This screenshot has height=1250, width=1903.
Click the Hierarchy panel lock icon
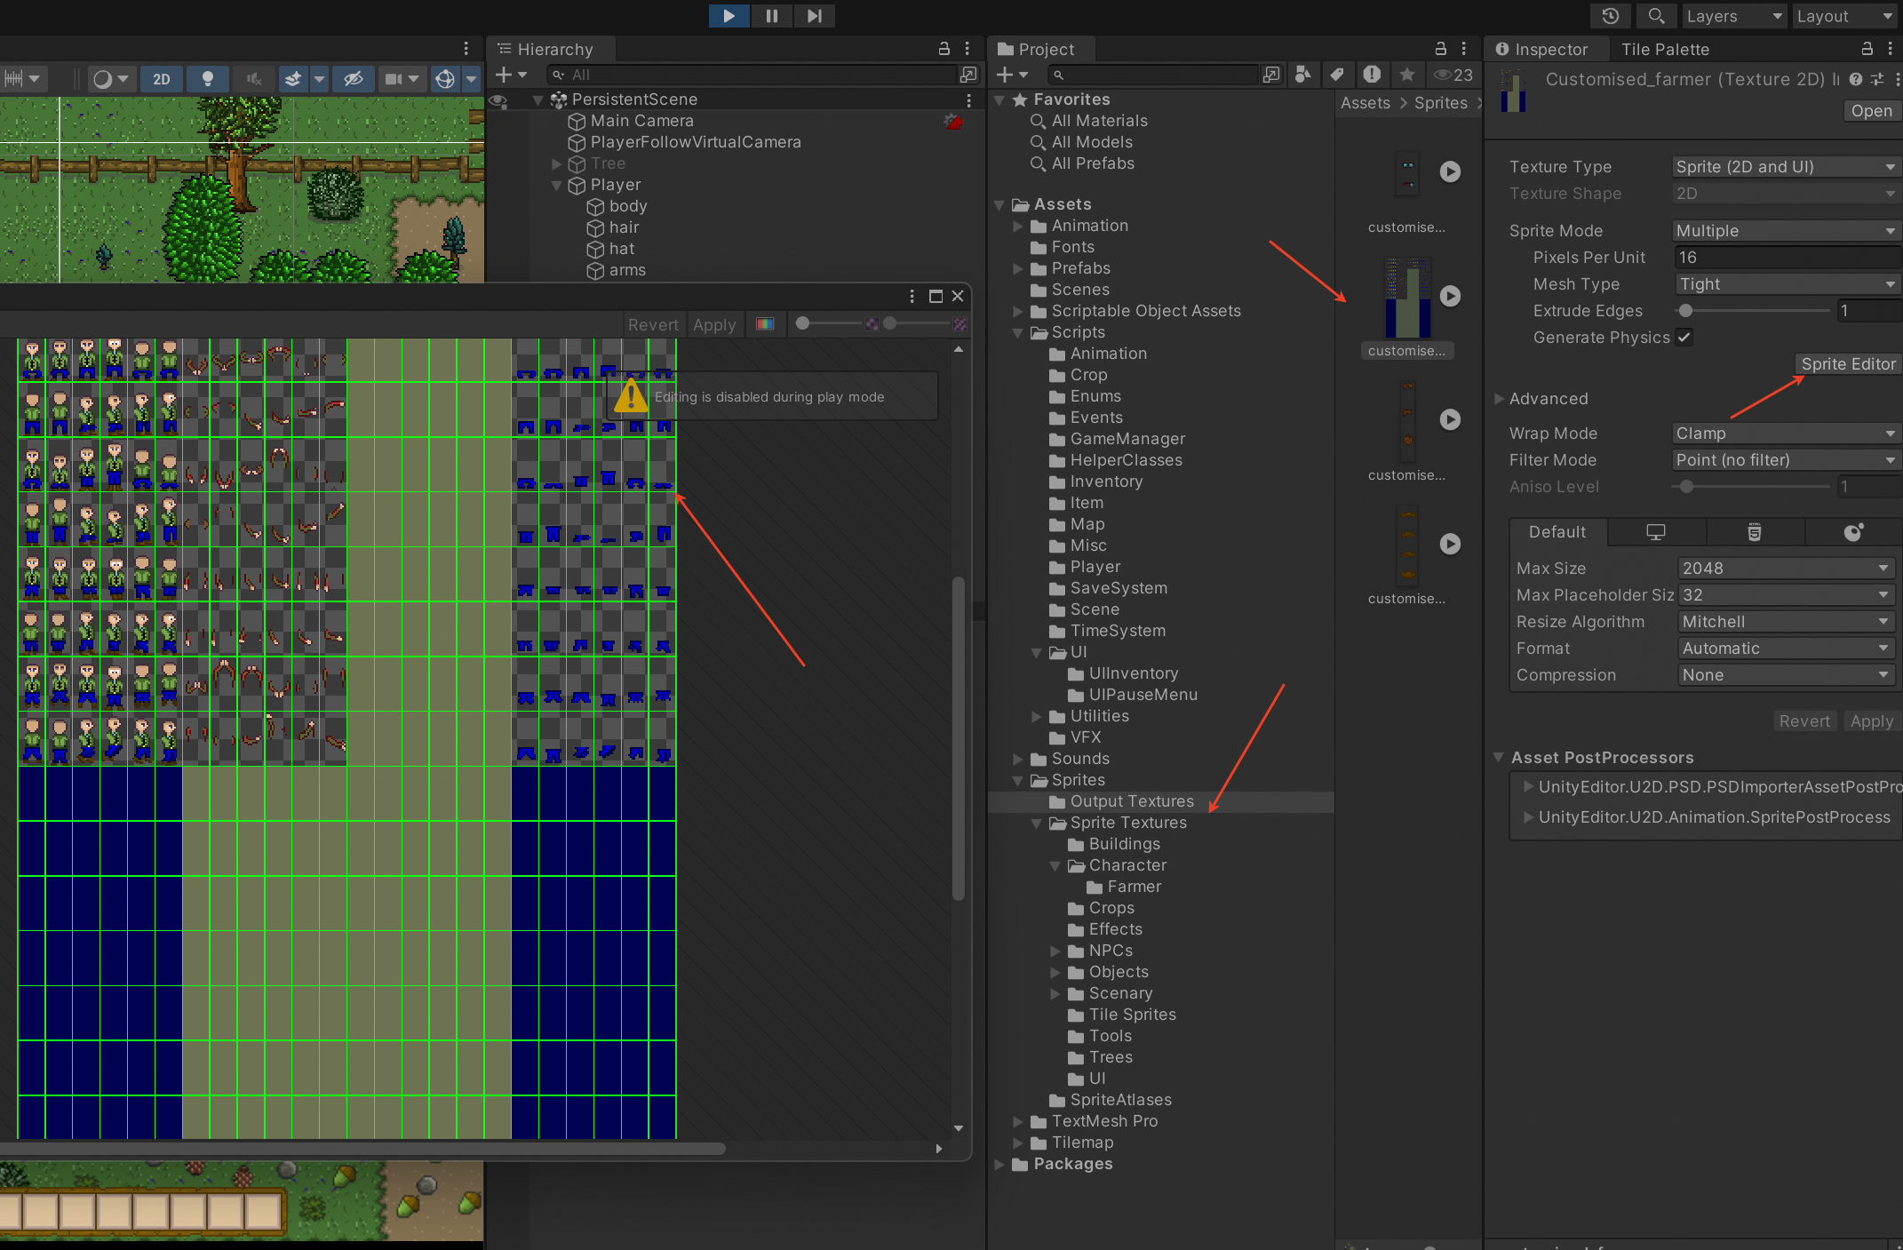[x=944, y=49]
